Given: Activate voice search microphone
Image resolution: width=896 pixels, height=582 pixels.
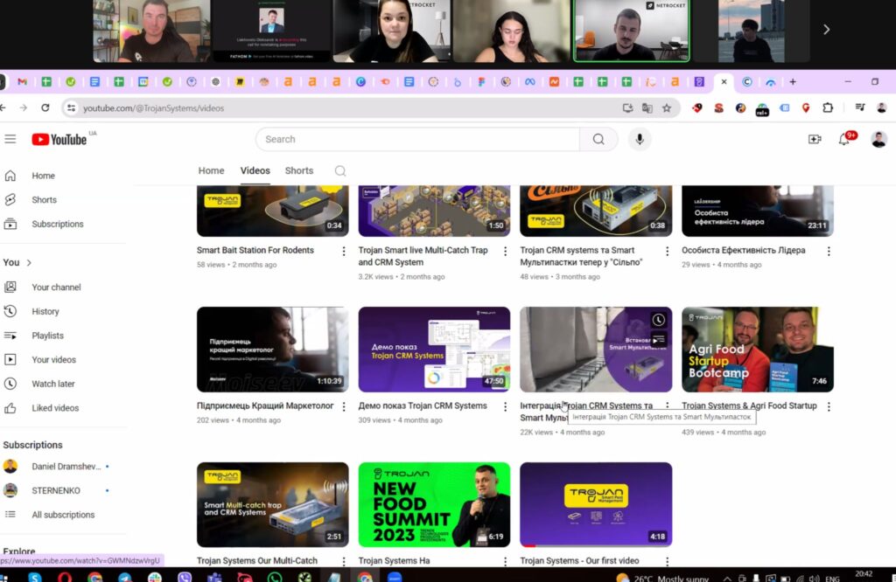Looking at the screenshot, I should tap(640, 139).
